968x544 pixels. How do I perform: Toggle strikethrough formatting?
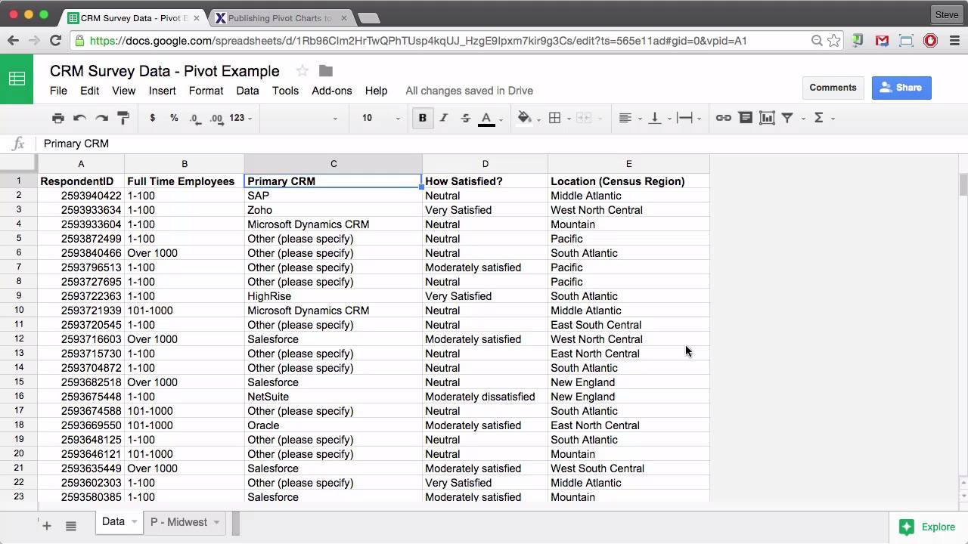tap(465, 118)
